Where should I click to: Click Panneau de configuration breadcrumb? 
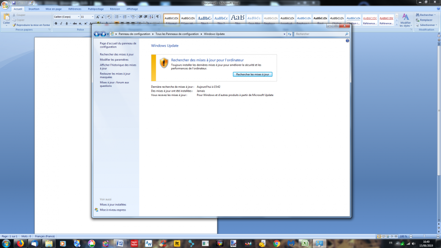(135, 34)
